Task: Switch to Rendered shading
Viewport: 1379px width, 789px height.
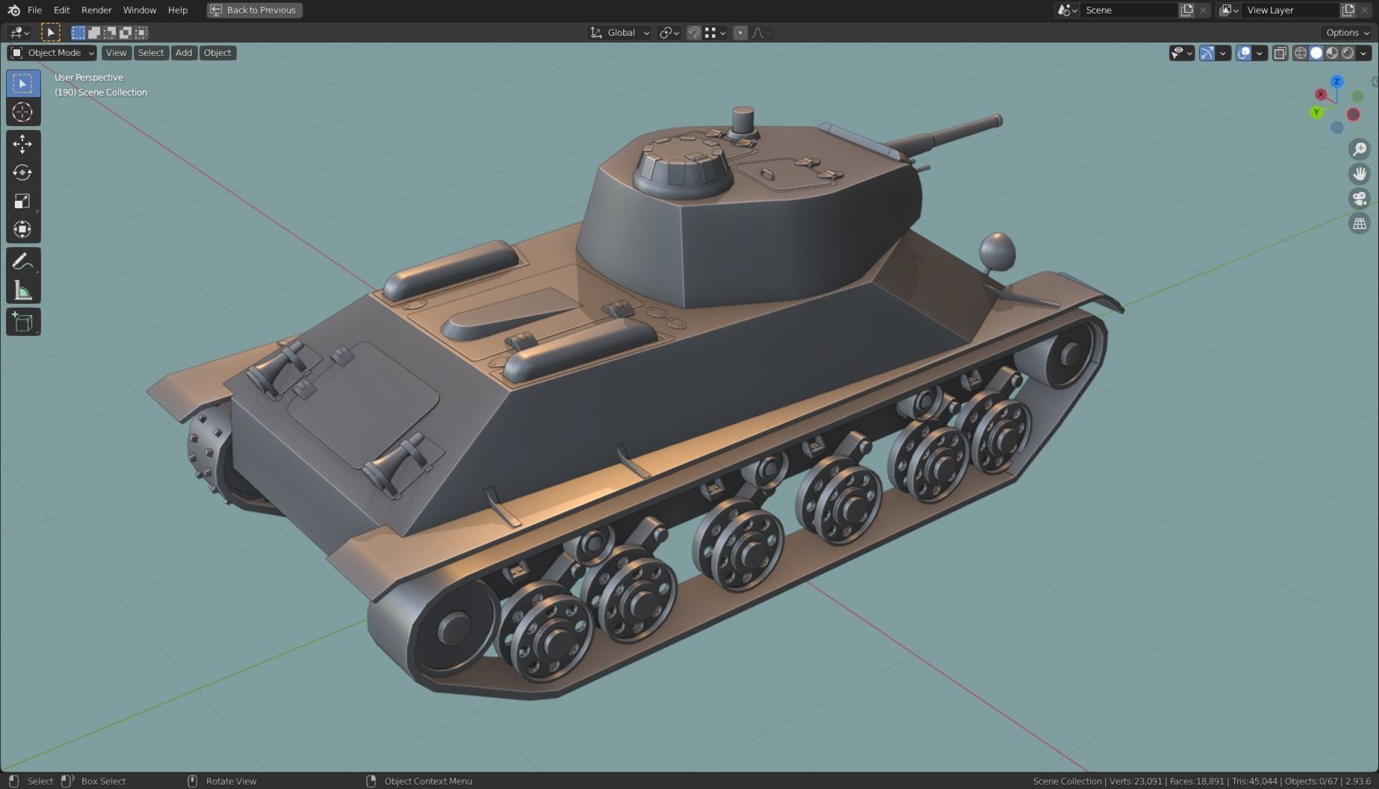Action: (x=1348, y=52)
